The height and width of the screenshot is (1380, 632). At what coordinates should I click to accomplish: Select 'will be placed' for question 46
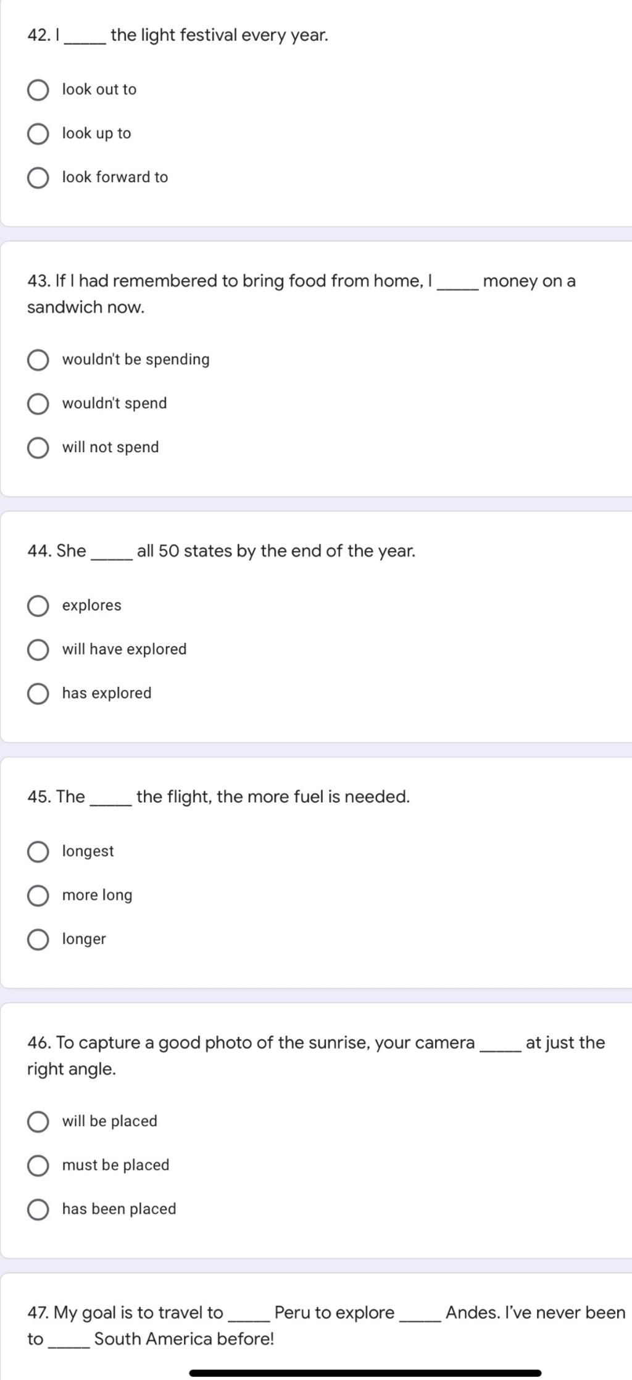click(x=38, y=1122)
